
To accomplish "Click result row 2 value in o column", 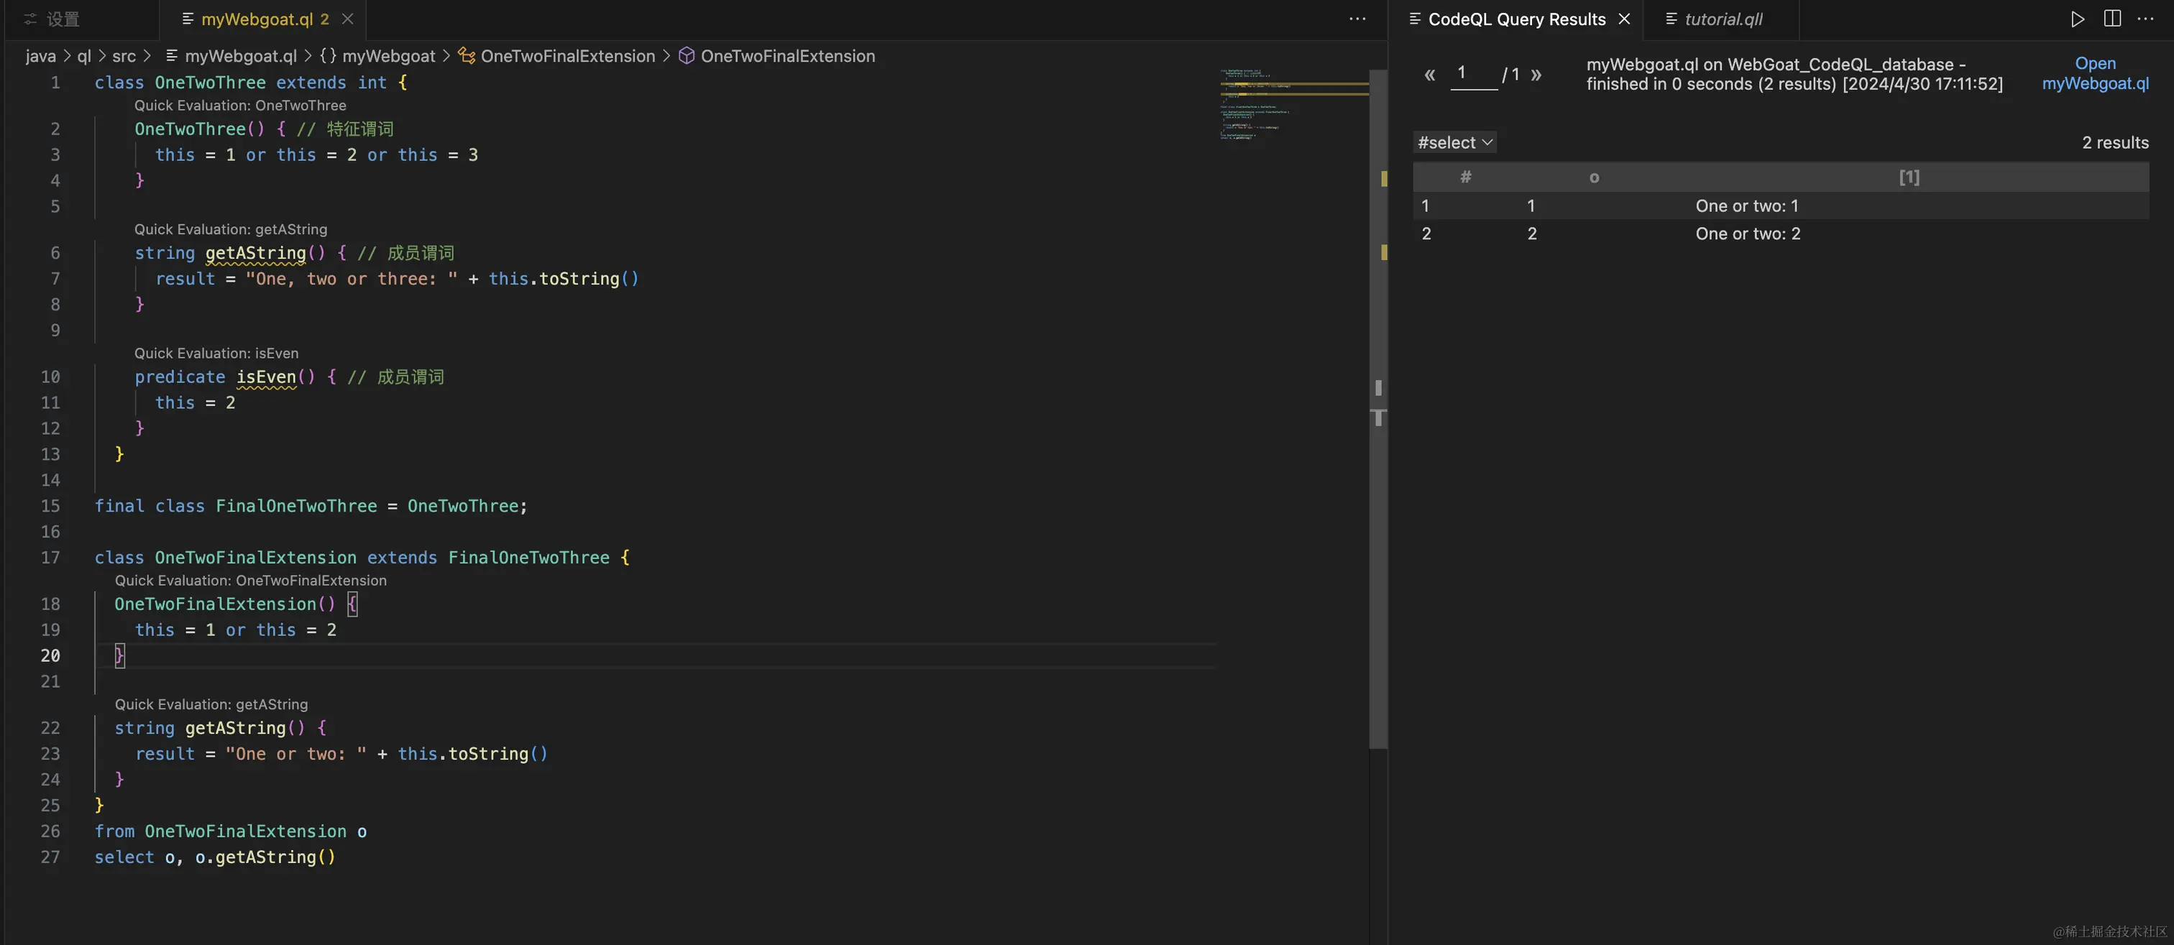I will (1532, 234).
